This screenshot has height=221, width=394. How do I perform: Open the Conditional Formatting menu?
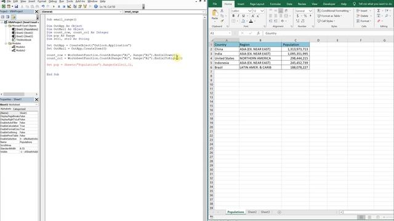334,11
